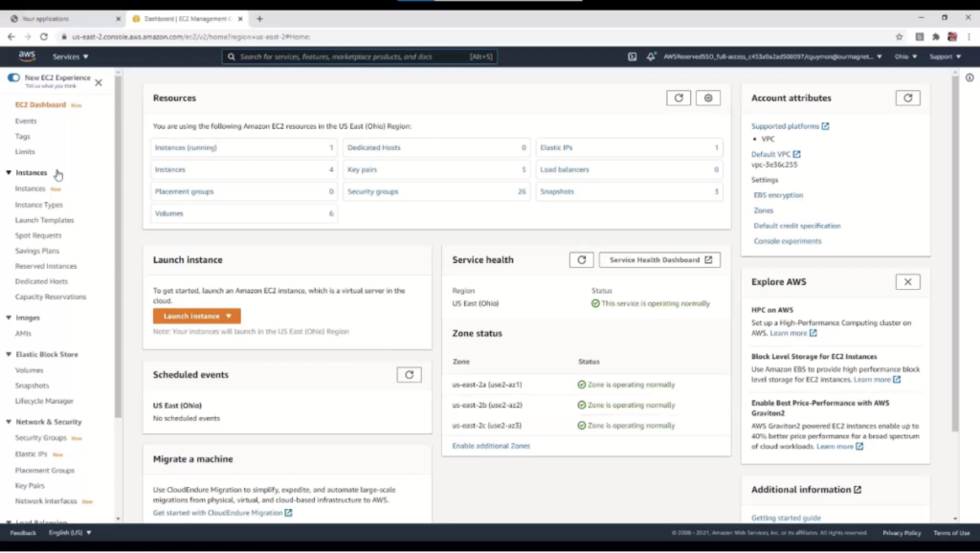Viewport: 980px width, 553px height.
Task: Close the New EC2 Experience banner
Action: point(99,82)
